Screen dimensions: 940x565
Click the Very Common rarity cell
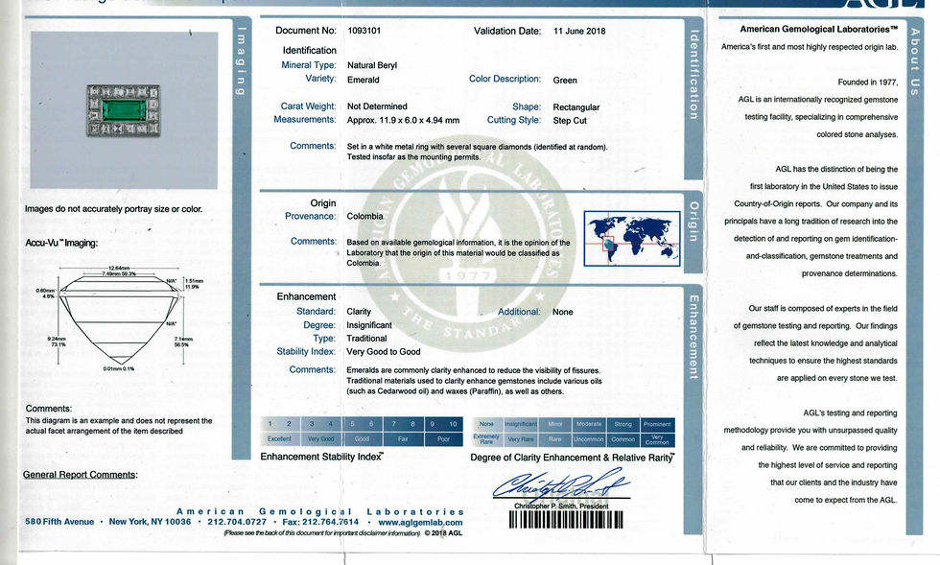tap(657, 439)
